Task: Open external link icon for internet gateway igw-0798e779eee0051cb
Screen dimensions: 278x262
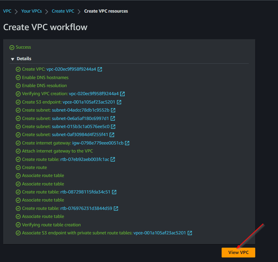Action: pos(127,143)
